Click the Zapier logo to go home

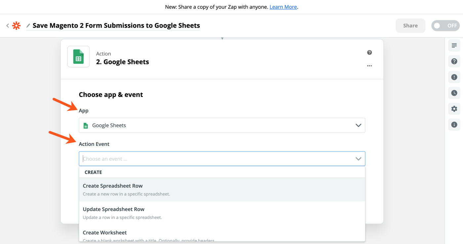pyautogui.click(x=16, y=25)
